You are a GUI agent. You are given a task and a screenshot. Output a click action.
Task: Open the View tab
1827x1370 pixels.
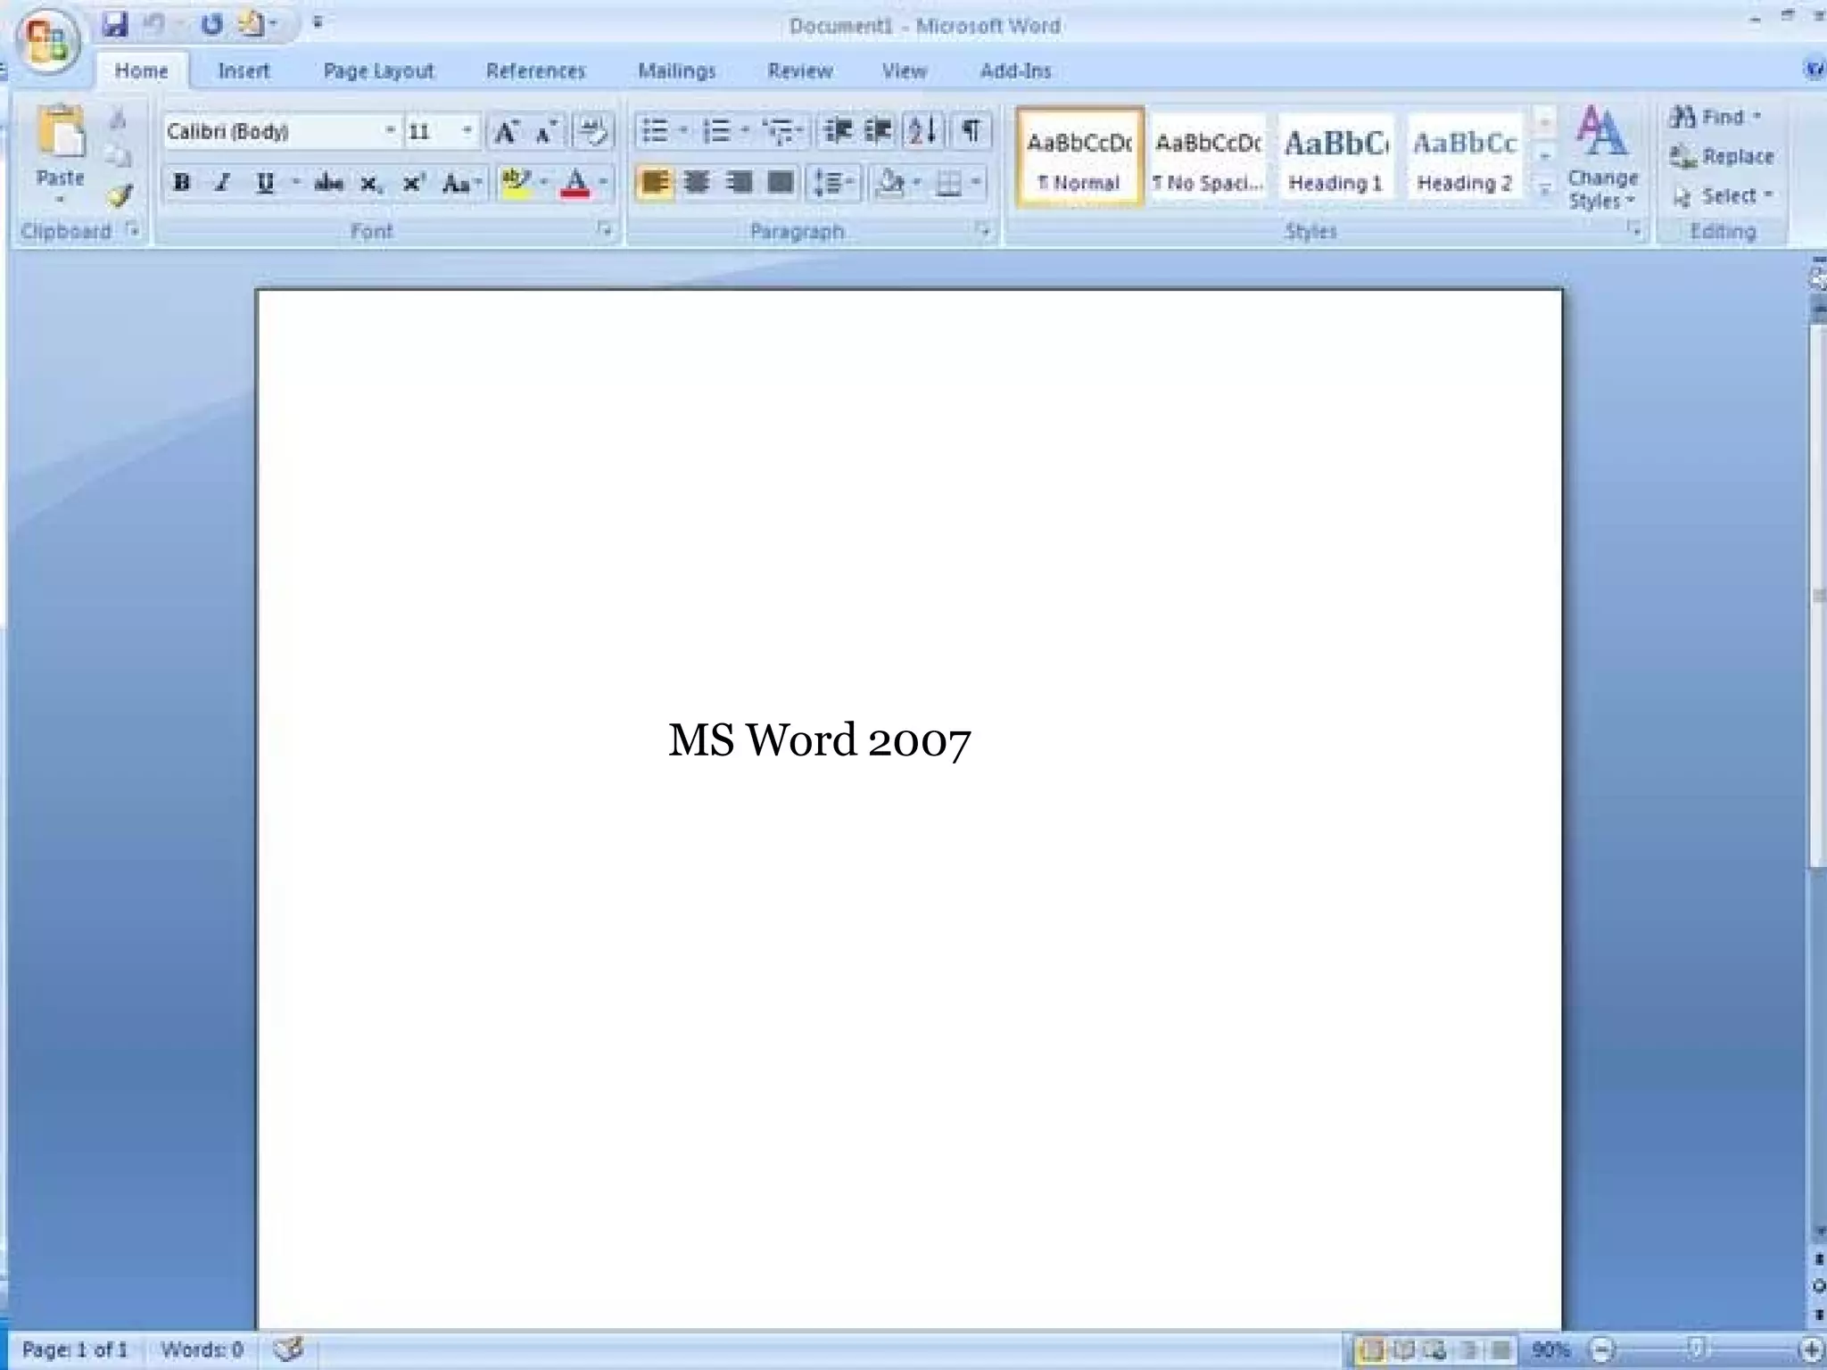[x=905, y=70]
